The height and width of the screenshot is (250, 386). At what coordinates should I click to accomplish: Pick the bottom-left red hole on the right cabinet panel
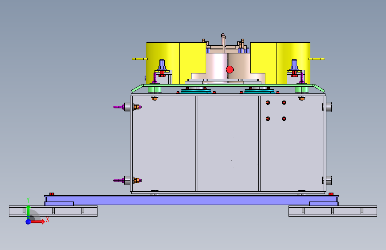tap(268, 119)
